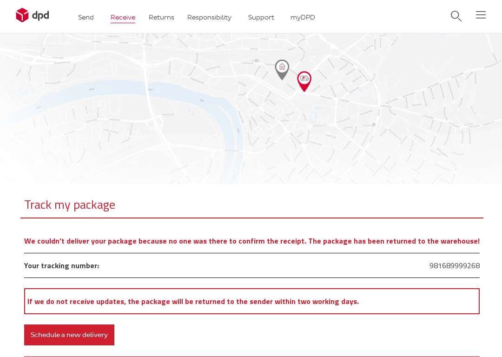
Task: Click the red delivery van map pin
Action: (x=304, y=81)
